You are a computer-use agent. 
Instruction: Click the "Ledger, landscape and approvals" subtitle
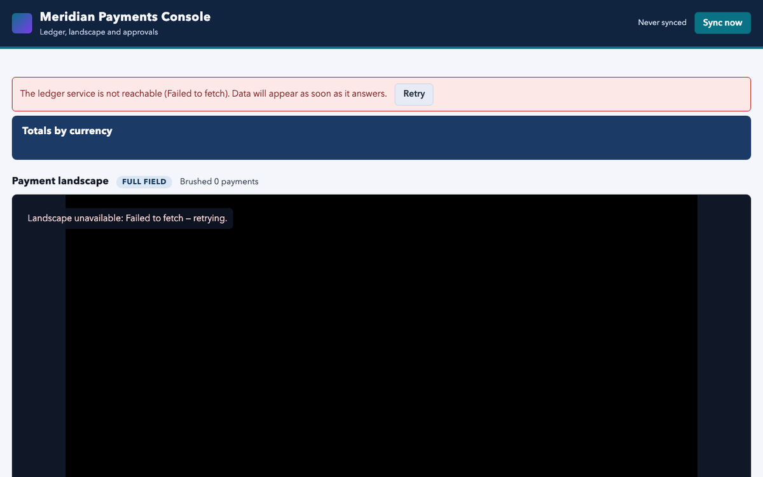(99, 32)
